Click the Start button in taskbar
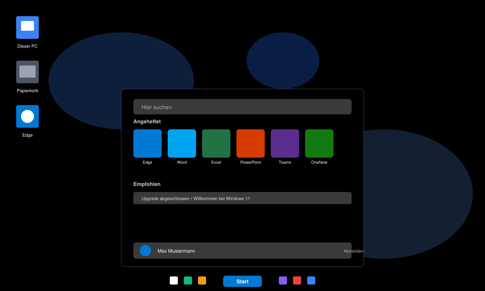The width and height of the screenshot is (485, 291). point(242,281)
